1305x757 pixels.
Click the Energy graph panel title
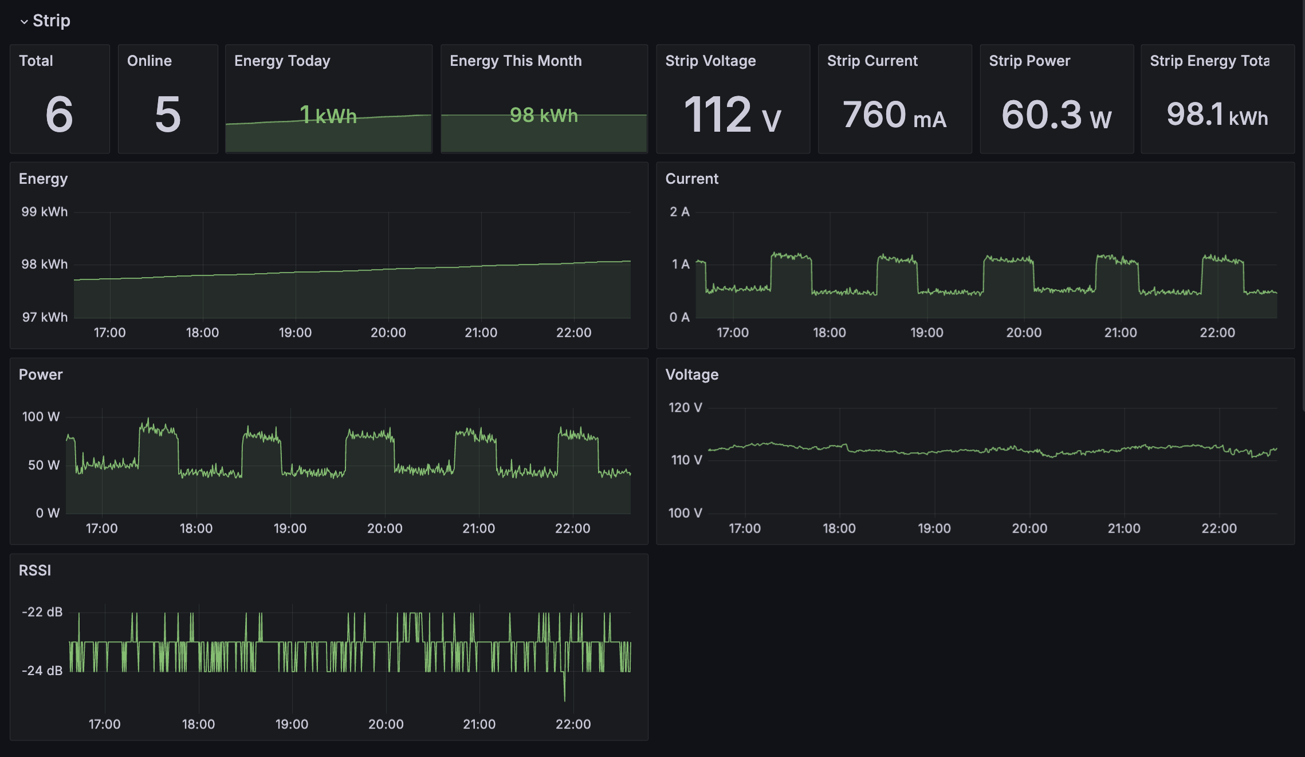43,179
